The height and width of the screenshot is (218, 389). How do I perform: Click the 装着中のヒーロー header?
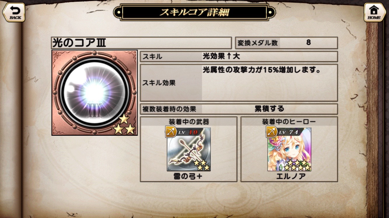(289, 121)
